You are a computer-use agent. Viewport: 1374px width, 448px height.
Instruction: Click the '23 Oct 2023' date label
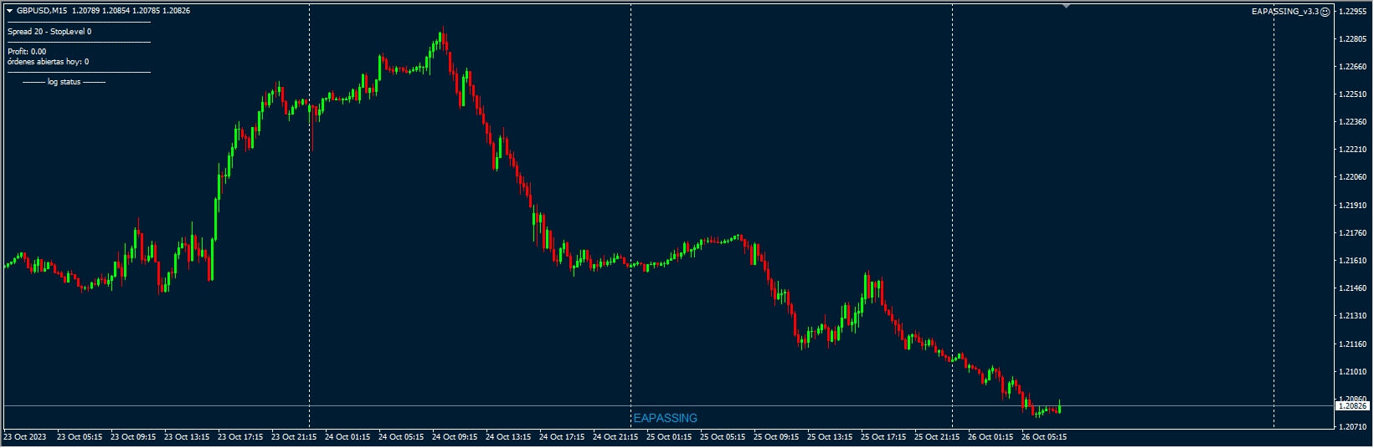tap(24, 436)
